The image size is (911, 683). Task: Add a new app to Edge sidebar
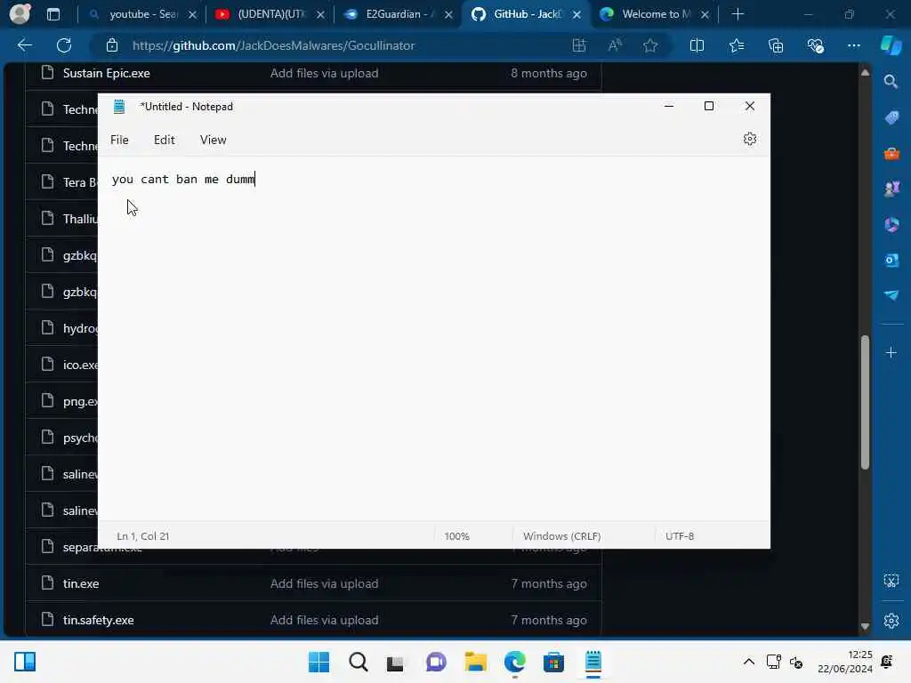[891, 352]
